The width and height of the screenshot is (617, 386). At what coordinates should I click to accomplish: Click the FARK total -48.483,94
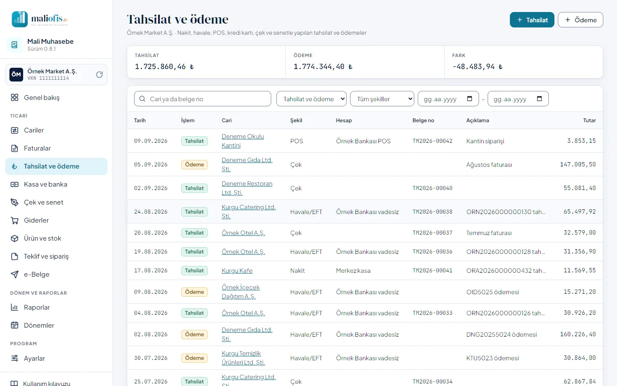click(477, 67)
